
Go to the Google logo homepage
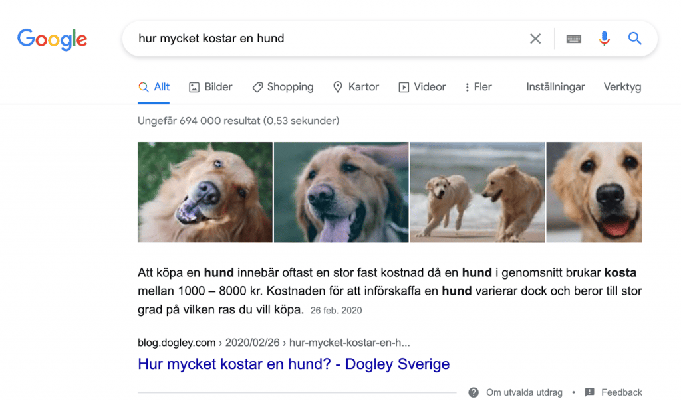[x=52, y=39]
